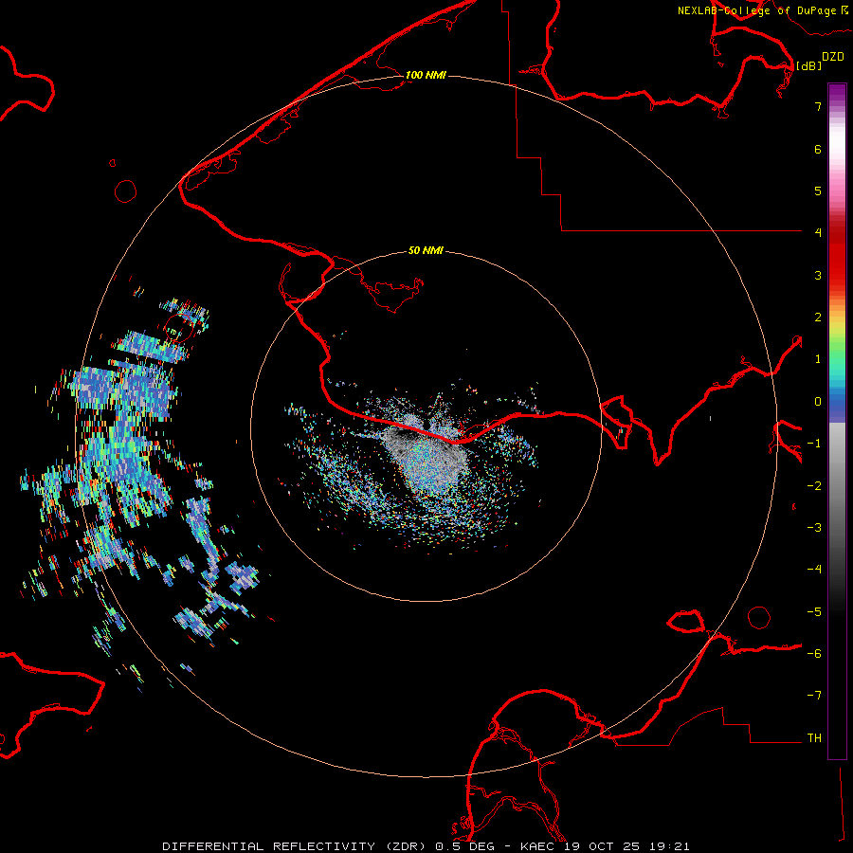
Task: Click the 'TH' threshold label on the scale
Action: [x=814, y=738]
